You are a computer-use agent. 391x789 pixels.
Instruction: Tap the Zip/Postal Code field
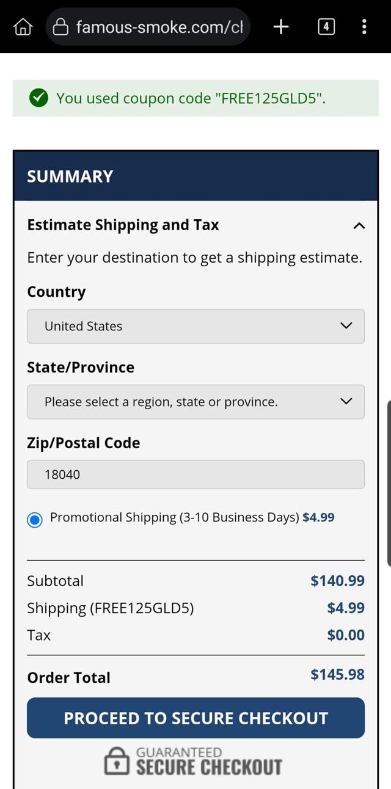coord(195,474)
